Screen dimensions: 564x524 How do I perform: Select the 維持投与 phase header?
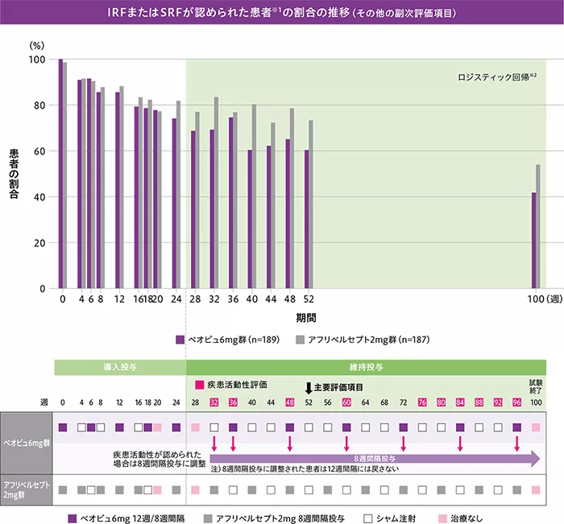(x=366, y=365)
